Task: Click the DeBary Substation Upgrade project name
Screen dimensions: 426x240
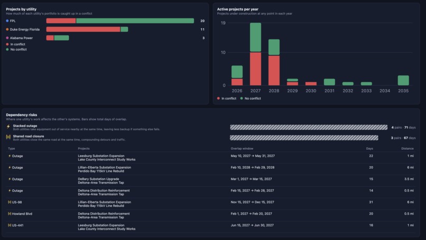Action: (98, 179)
